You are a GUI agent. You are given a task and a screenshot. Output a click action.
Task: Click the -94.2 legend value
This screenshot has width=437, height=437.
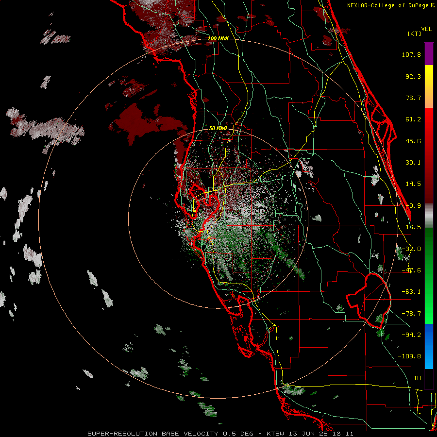click(x=411, y=335)
